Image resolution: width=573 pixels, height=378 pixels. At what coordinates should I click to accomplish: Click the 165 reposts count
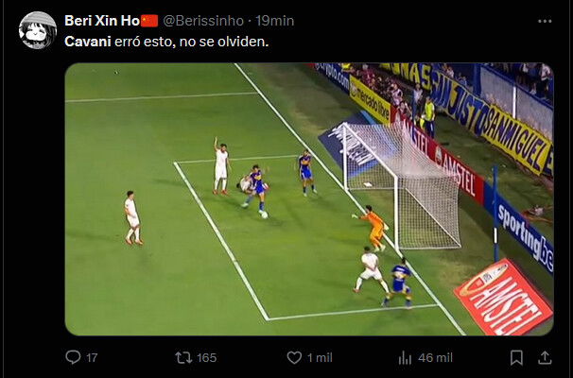[x=207, y=357]
